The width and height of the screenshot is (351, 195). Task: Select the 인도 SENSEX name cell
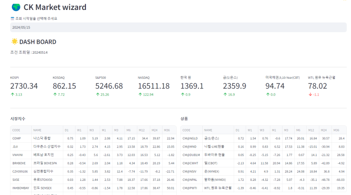47,188
